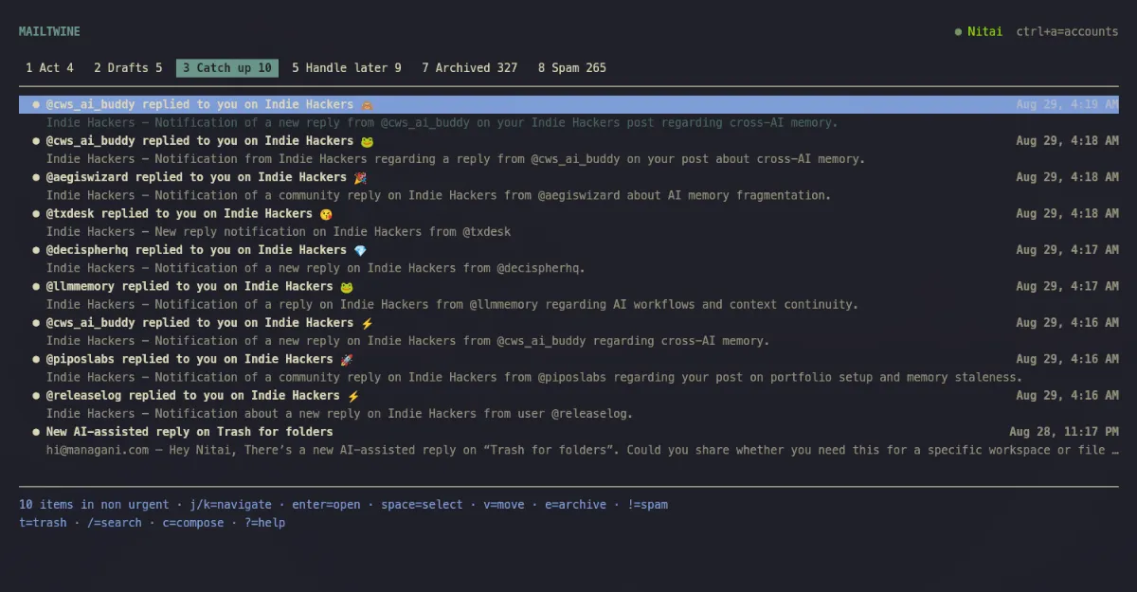Screen dimensions: 1137x592
Task: Click the unread dot on the @decispherhq row
Action: tap(36, 250)
